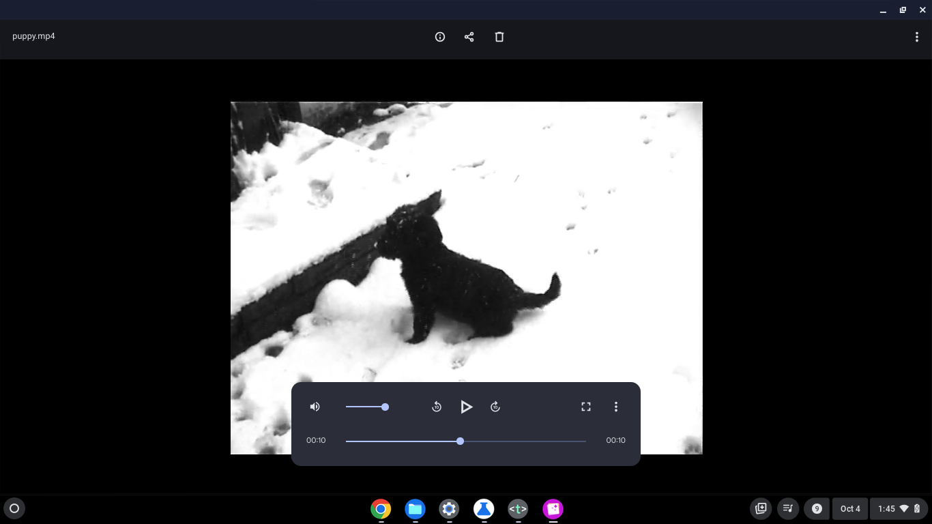
Task: Open info details for puppy.mp4
Action: point(439,37)
